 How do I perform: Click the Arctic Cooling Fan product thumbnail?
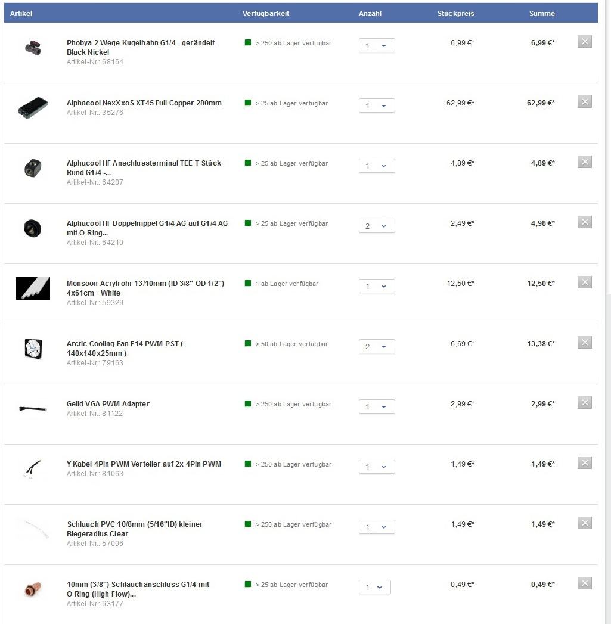(x=33, y=348)
